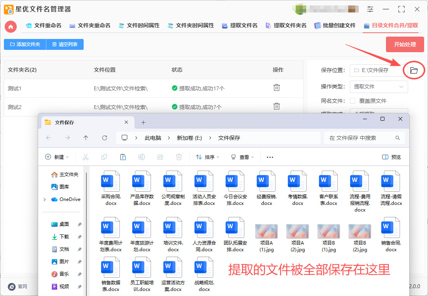Expand the OneDrive tree node
Image resolution: width=428 pixels, height=296 pixels.
45,199
